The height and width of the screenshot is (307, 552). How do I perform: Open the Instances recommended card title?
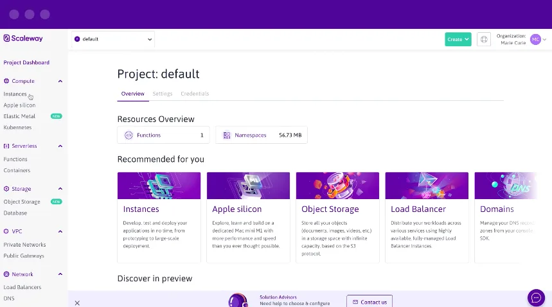pyautogui.click(x=141, y=209)
